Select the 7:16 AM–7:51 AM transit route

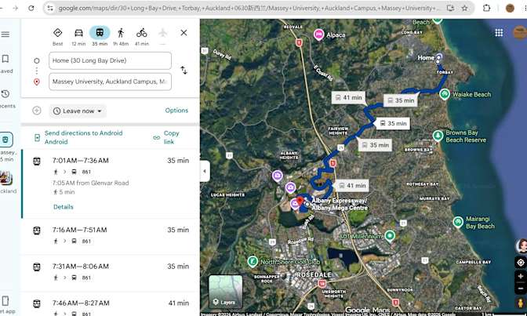point(111,236)
